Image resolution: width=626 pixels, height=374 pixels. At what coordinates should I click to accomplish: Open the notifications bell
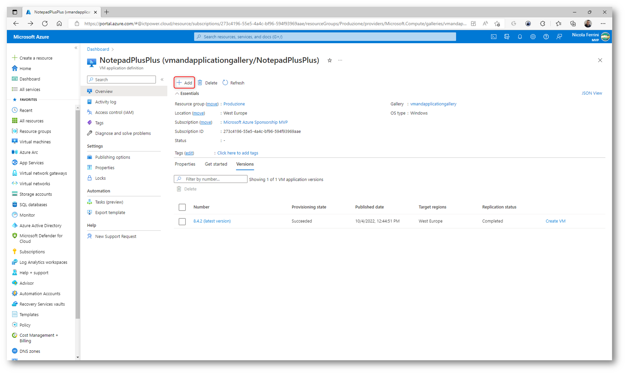pos(520,37)
